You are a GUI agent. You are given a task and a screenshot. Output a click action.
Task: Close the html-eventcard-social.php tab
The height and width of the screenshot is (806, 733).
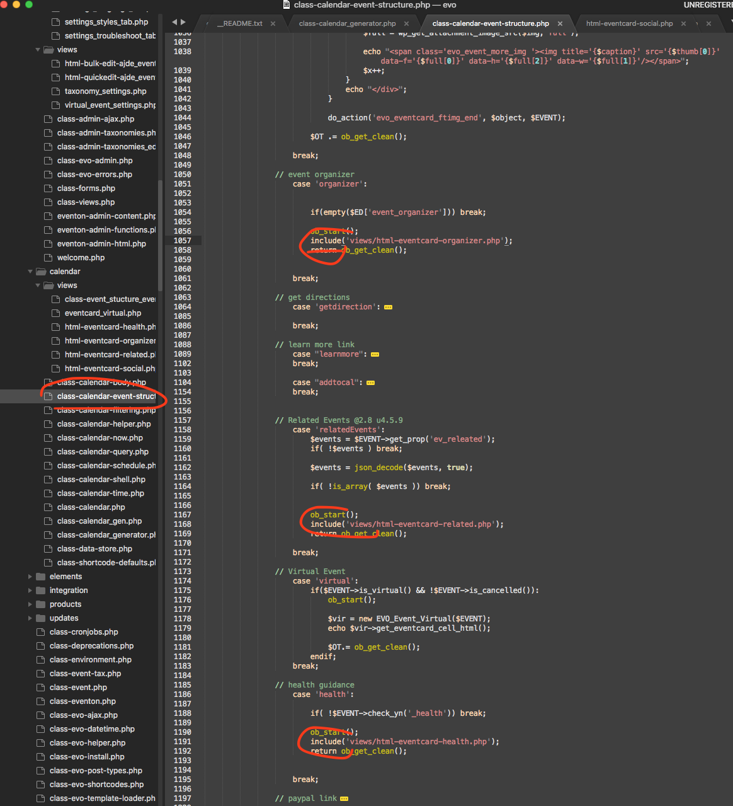pos(683,23)
